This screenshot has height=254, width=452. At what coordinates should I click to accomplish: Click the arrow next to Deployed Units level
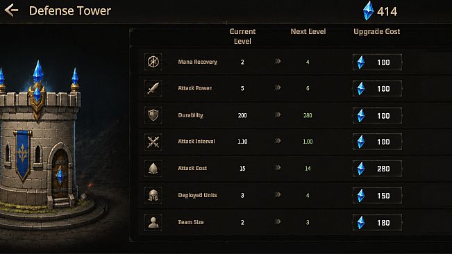277,195
